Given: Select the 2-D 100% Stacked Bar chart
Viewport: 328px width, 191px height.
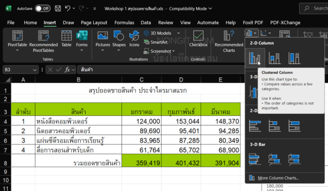Looking at the screenshot, I should coord(294,126).
